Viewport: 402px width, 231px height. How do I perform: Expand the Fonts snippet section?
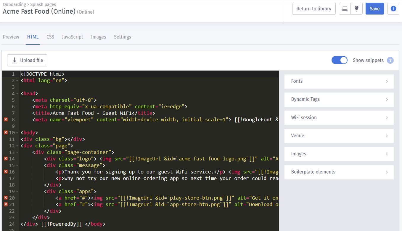click(x=339, y=81)
